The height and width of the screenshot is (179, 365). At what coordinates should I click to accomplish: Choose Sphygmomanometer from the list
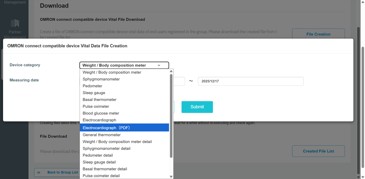124,79
